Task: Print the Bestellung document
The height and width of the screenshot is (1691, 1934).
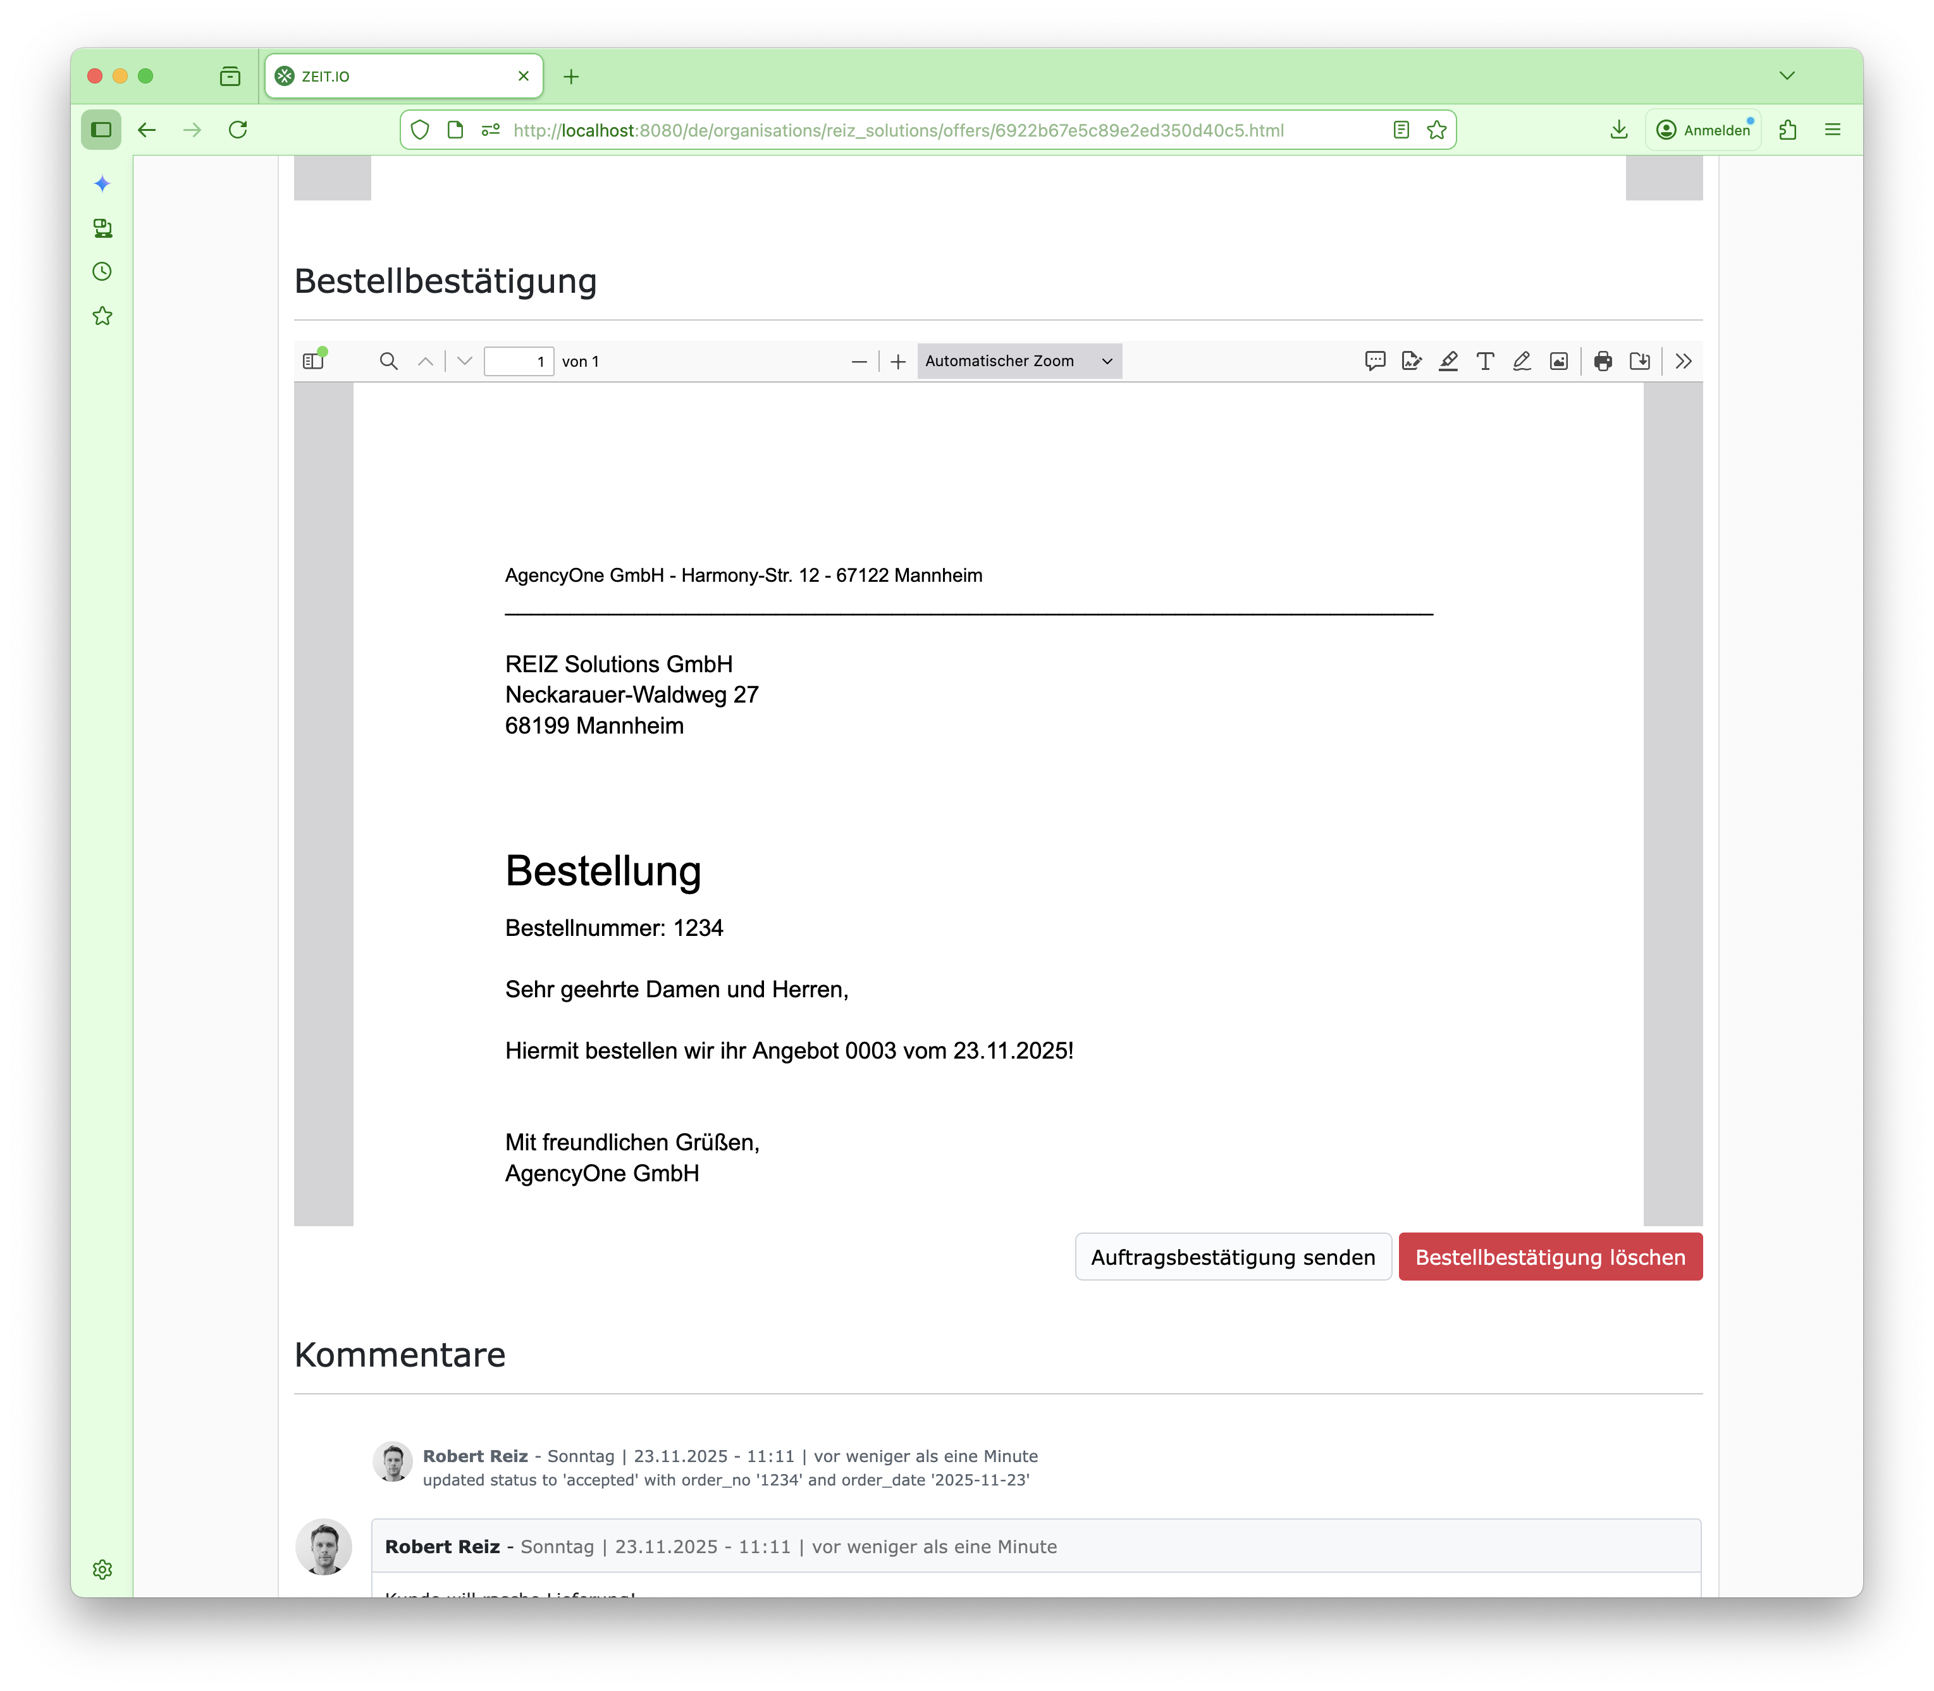Action: tap(1604, 360)
